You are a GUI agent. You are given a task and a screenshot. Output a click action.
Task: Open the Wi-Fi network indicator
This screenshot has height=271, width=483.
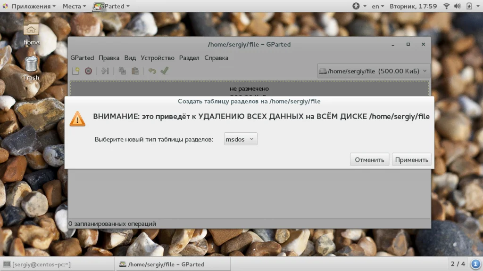point(446,6)
